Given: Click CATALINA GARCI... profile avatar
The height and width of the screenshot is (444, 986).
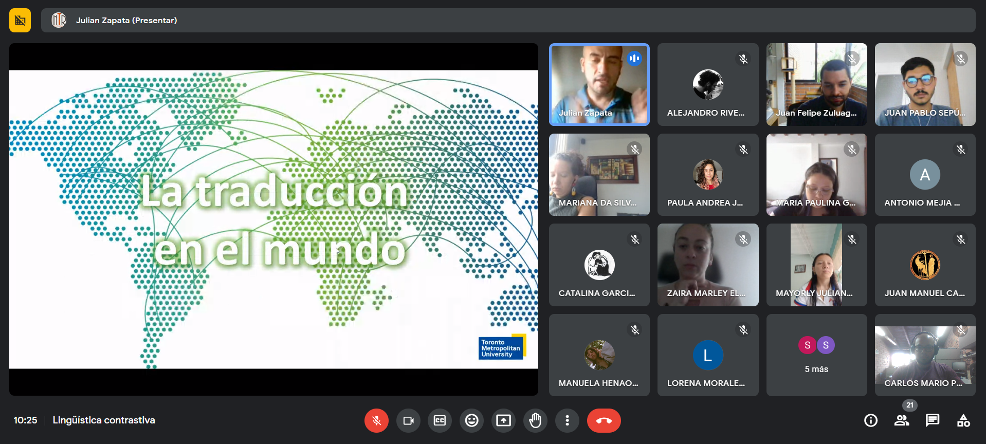Looking at the screenshot, I should coord(599,265).
